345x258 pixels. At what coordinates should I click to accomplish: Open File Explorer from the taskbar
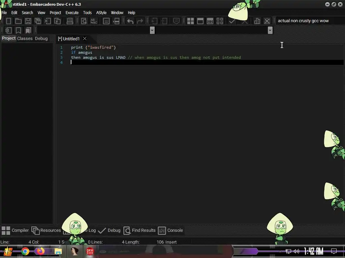(58, 251)
